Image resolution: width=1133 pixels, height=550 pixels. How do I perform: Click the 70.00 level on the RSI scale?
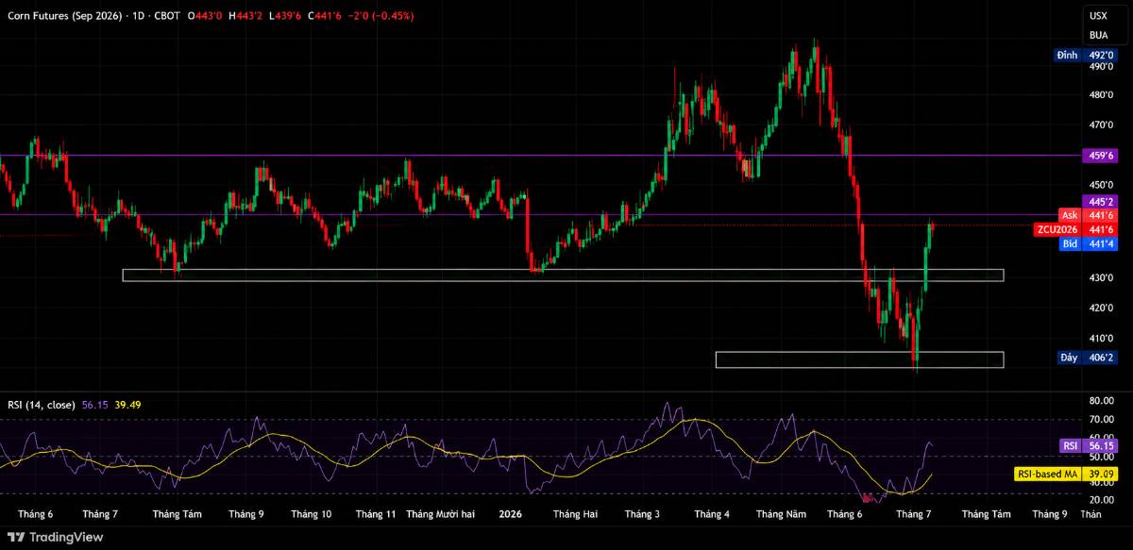[1101, 420]
